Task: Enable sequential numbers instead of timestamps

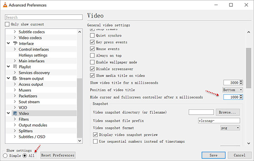Action: (x=95, y=142)
